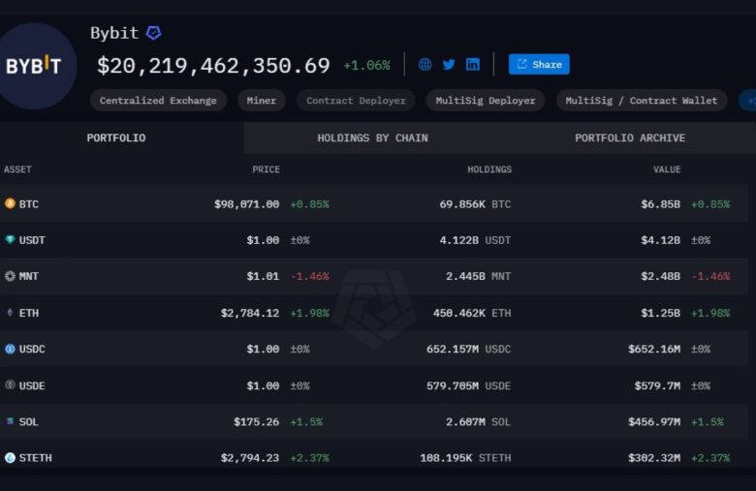Click the total balance $20,219,462,350.69

(x=213, y=66)
